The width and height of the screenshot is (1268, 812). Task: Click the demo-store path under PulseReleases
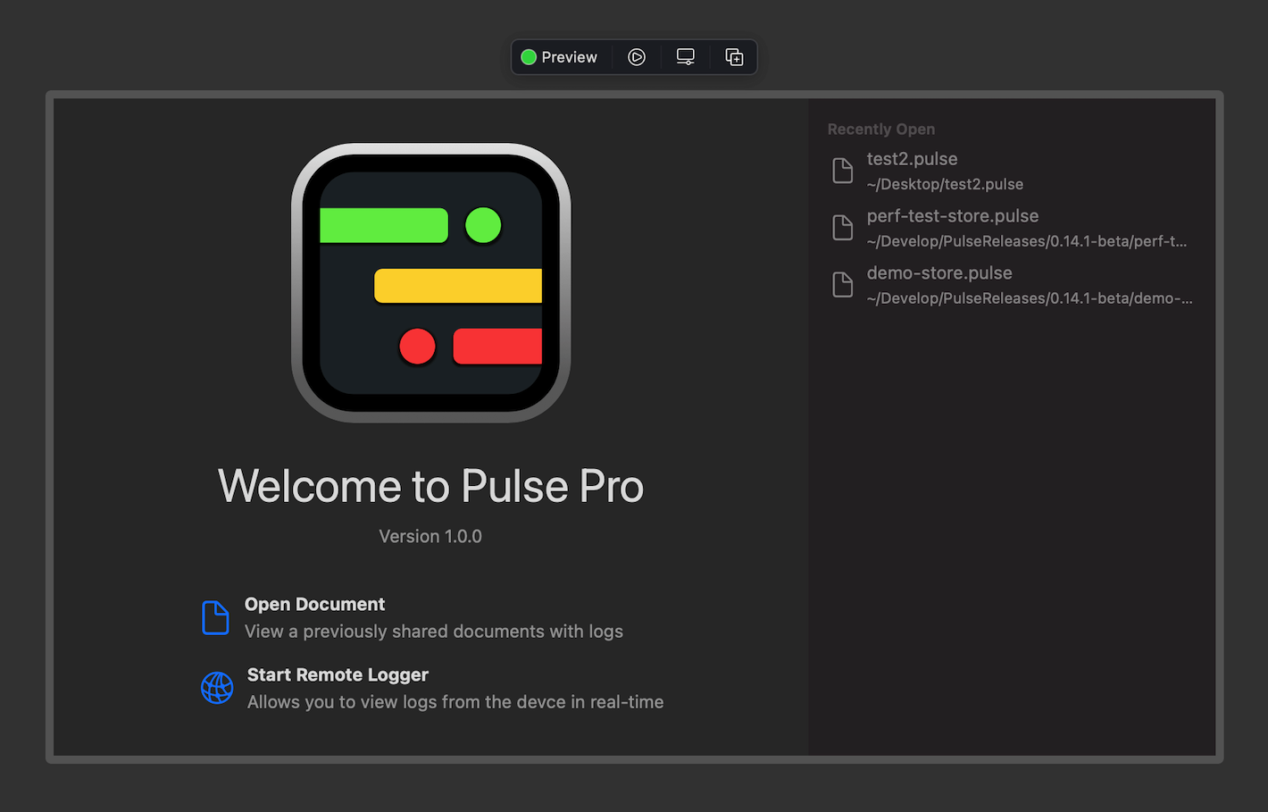pyautogui.click(x=1030, y=298)
